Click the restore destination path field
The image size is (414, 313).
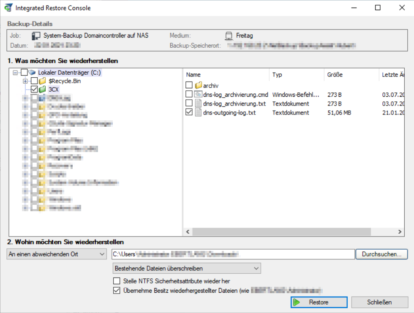[x=233, y=254]
